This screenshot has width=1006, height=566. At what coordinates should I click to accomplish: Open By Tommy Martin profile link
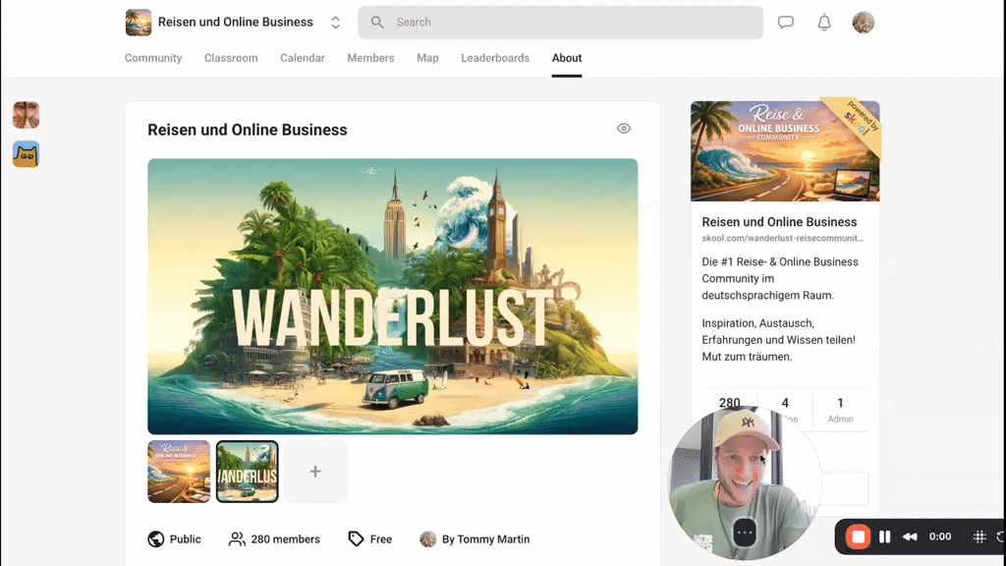pos(485,539)
